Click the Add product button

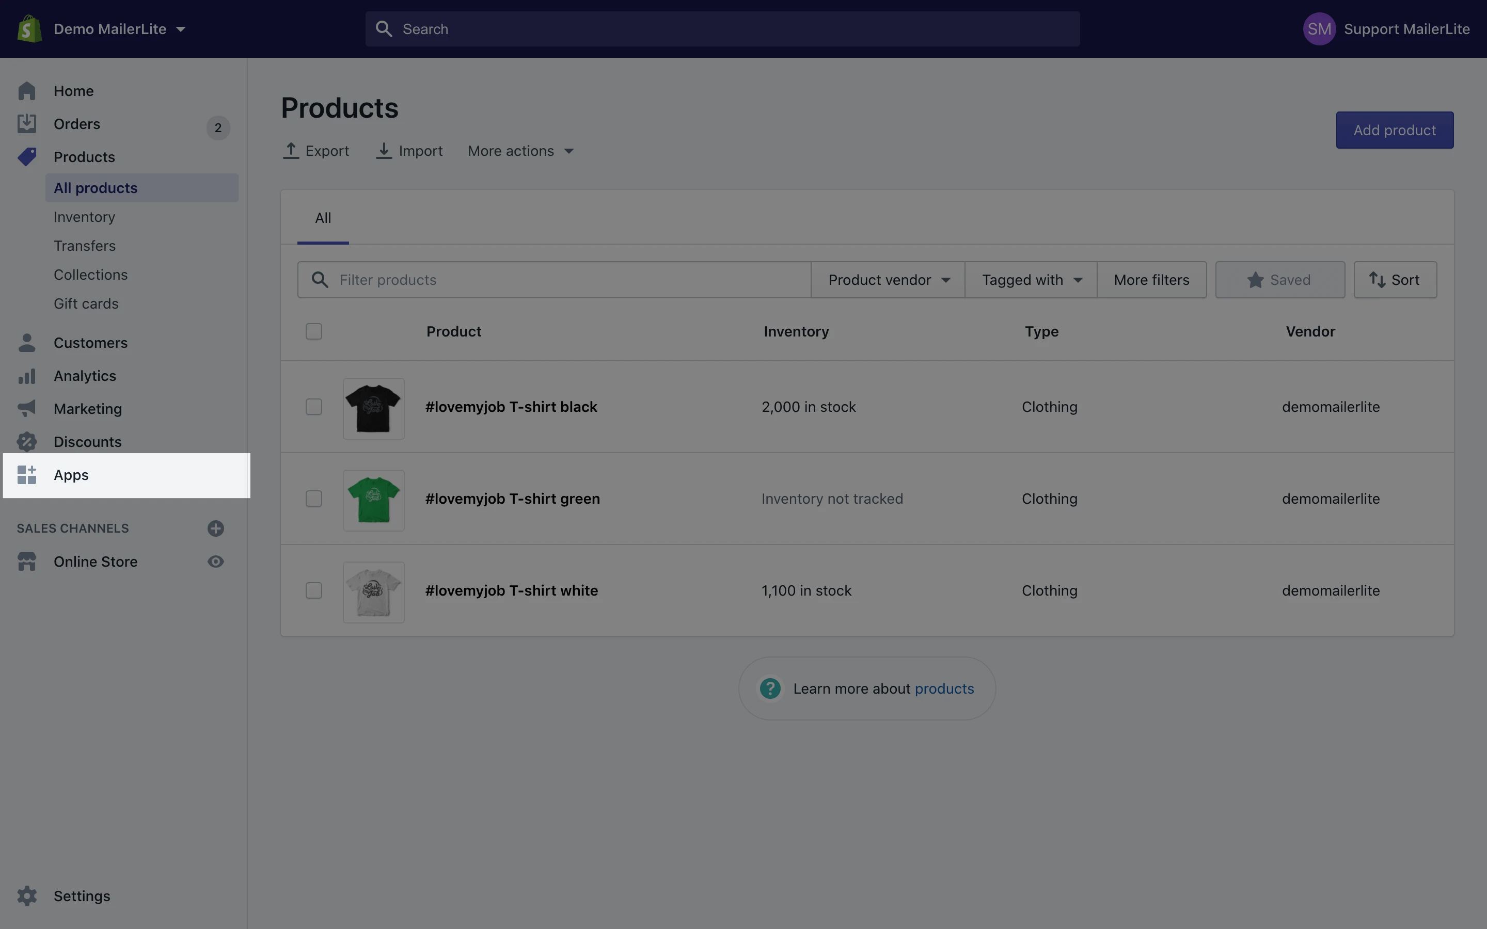click(1394, 130)
